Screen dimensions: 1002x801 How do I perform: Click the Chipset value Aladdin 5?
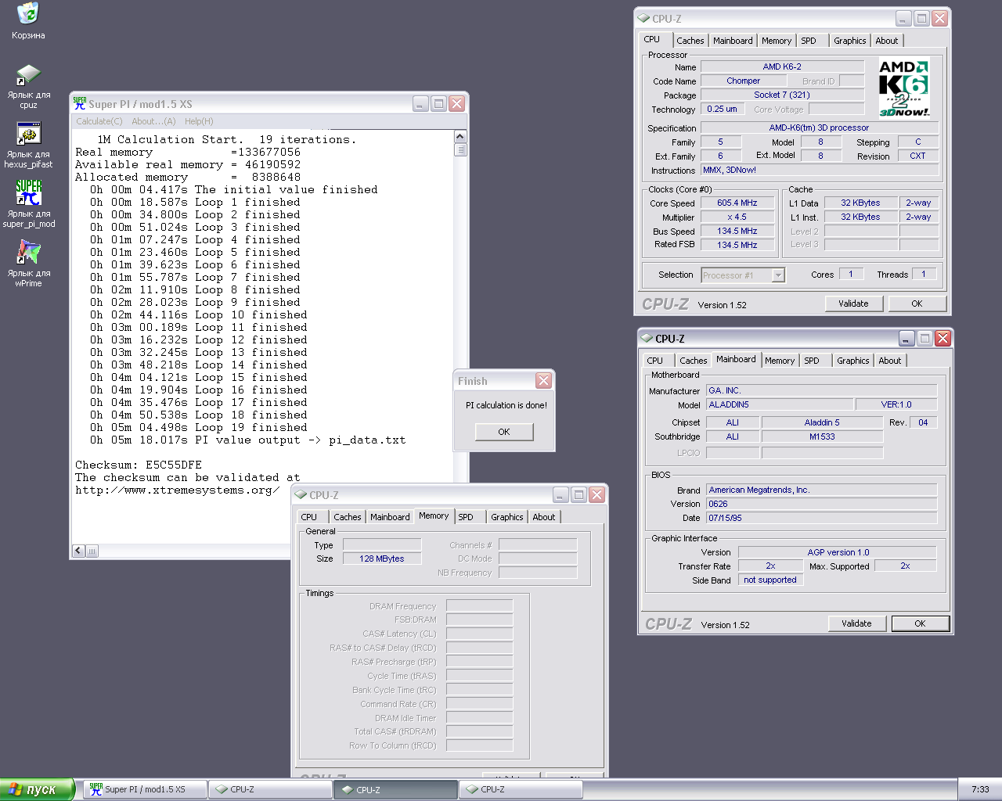click(x=822, y=422)
